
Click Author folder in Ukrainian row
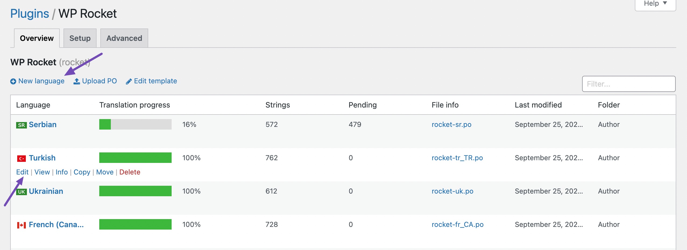tap(609, 191)
